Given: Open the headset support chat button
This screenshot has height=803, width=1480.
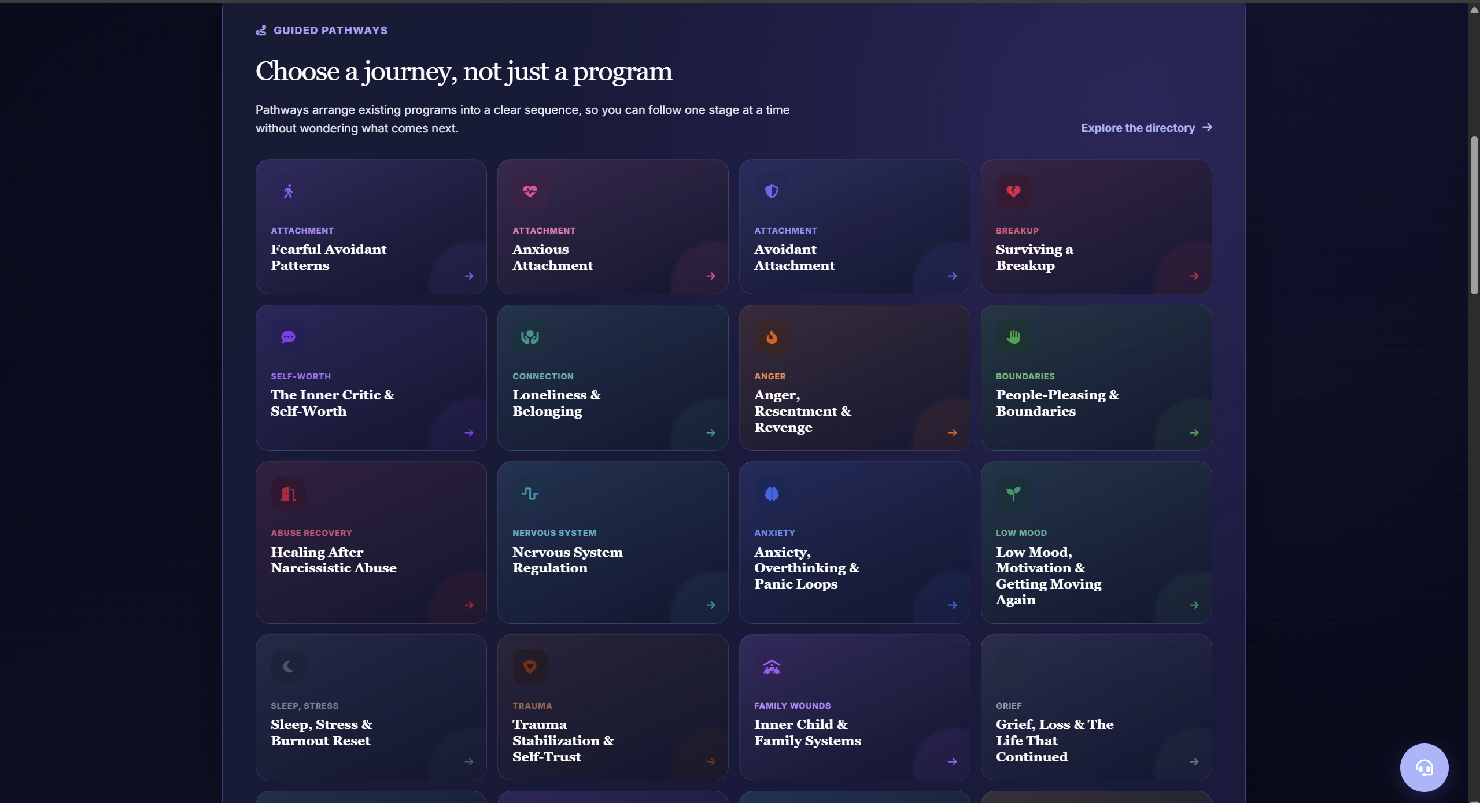Looking at the screenshot, I should point(1424,768).
